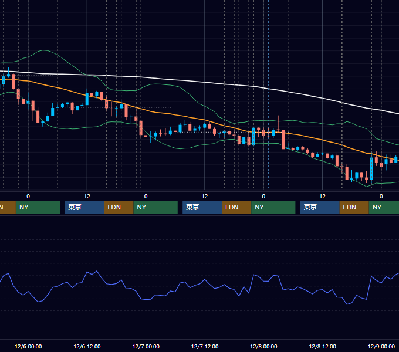Click the 12/7 00:00 date label
Image resolution: width=399 pixels, height=352 pixels.
point(146,346)
